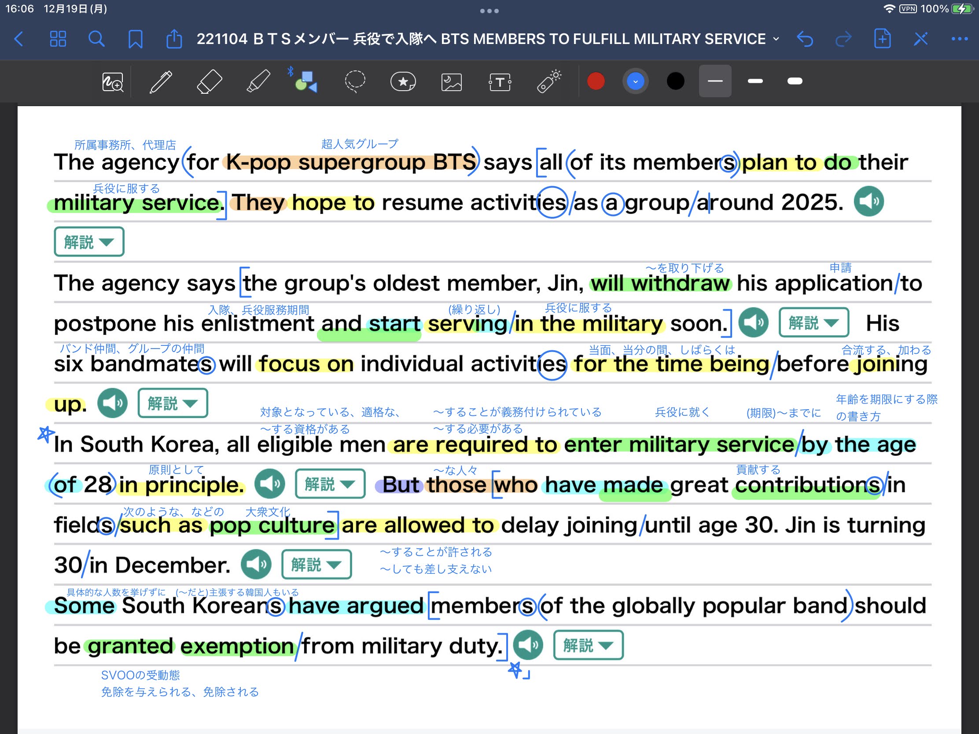Select the Pen tool
979x734 pixels.
pos(161,82)
